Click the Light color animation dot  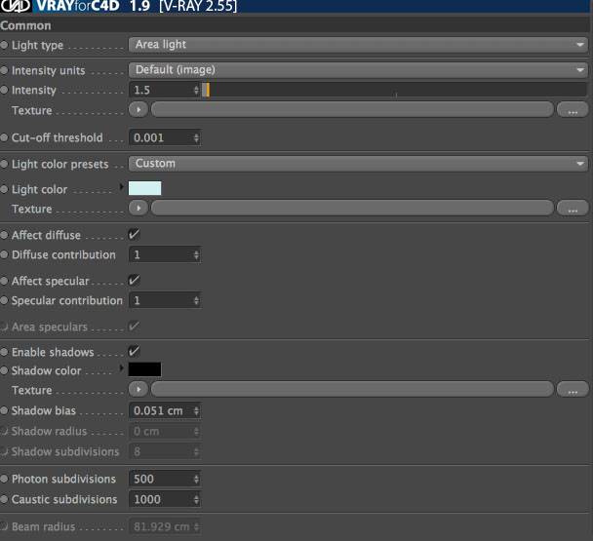[4, 189]
